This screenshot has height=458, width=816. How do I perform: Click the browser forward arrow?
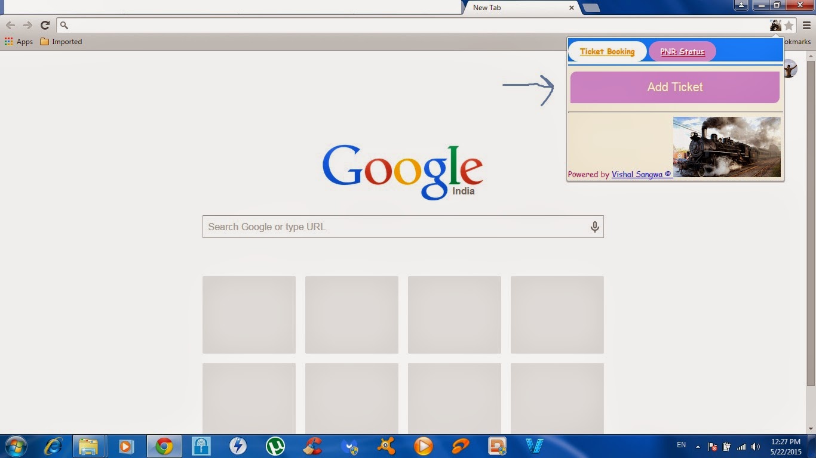click(27, 25)
